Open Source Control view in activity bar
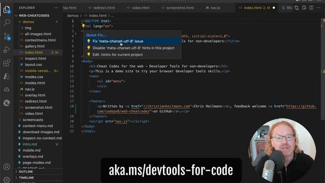 (7, 37)
